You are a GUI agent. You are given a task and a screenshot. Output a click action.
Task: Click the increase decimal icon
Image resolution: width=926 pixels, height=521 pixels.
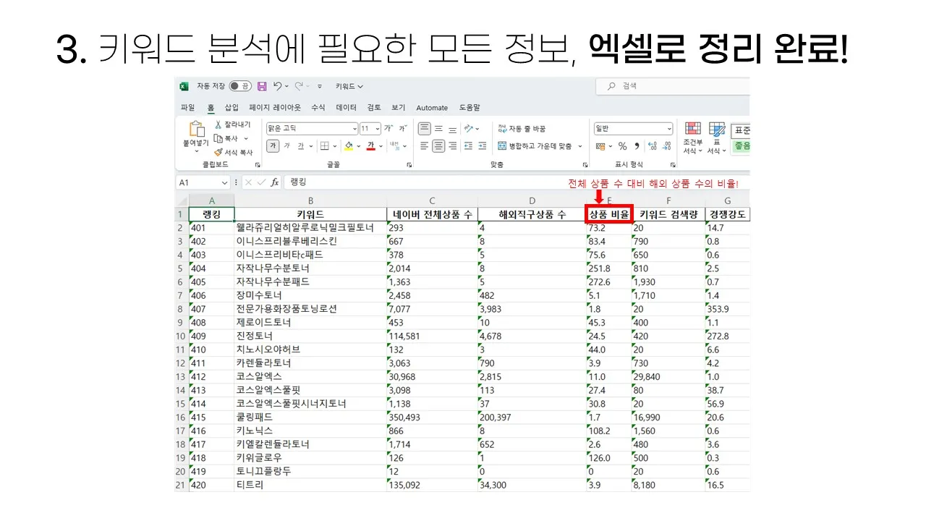click(x=652, y=146)
